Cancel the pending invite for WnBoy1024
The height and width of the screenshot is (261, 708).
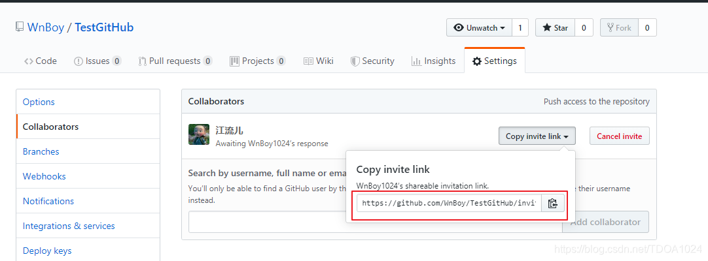tap(620, 136)
